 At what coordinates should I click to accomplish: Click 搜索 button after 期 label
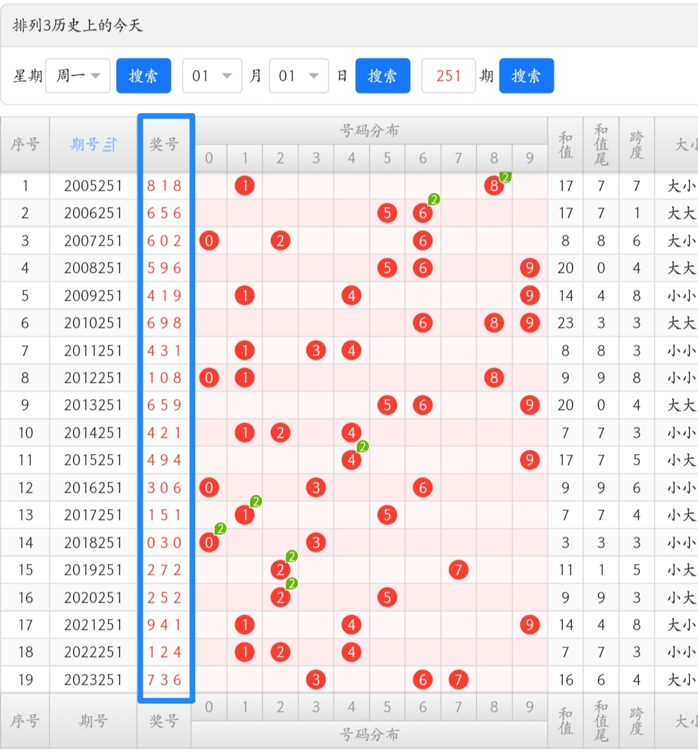526,76
